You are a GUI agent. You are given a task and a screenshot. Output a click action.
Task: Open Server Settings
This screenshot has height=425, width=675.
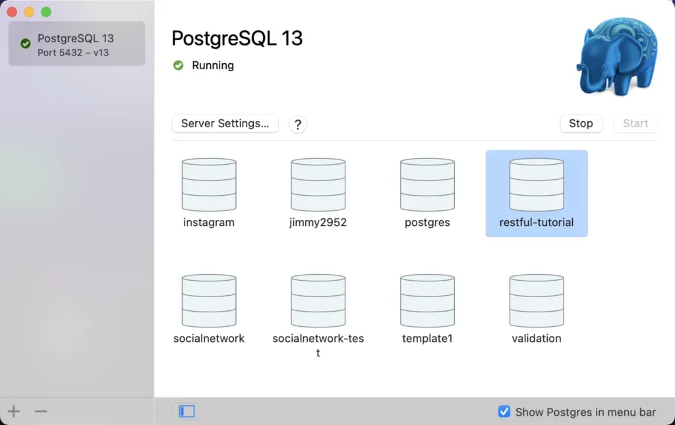(x=225, y=124)
